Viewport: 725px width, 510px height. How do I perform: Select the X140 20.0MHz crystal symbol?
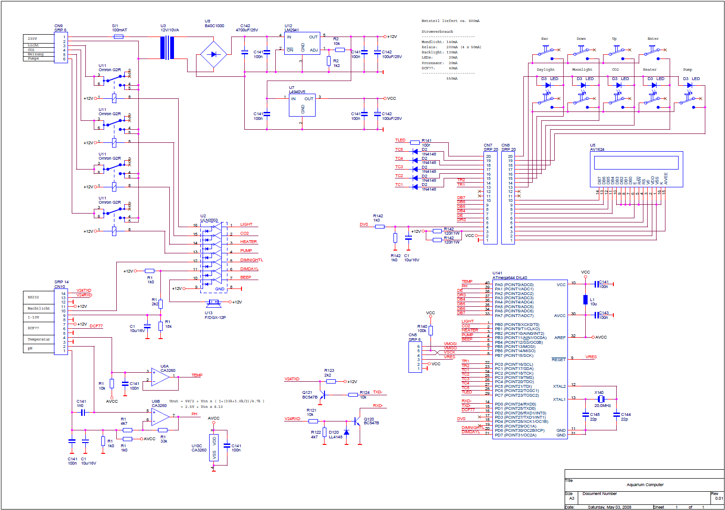600,399
